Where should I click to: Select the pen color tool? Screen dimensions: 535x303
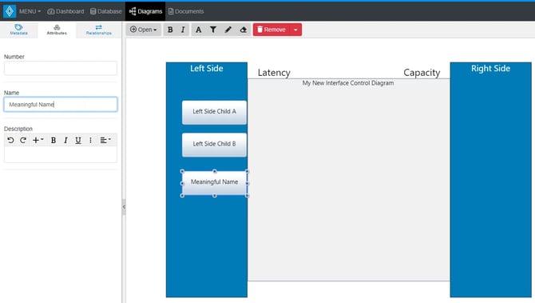[228, 30]
